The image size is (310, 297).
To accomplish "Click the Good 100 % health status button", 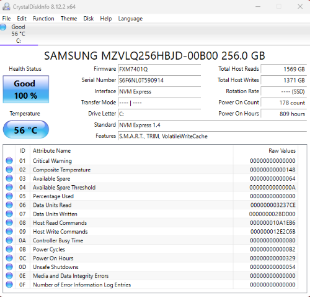I will [26, 89].
